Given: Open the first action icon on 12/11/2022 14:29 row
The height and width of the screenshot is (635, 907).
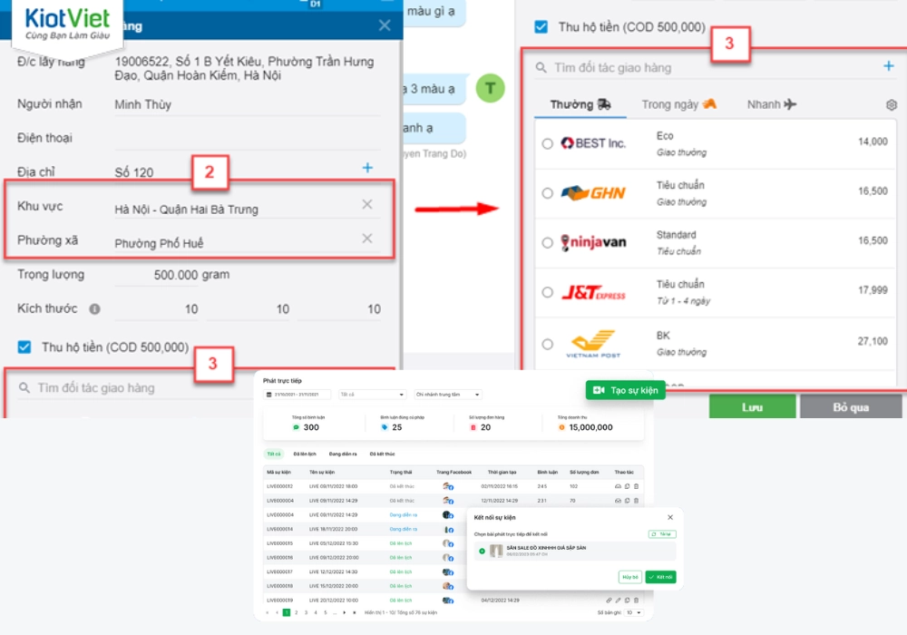Looking at the screenshot, I should pyautogui.click(x=618, y=500).
